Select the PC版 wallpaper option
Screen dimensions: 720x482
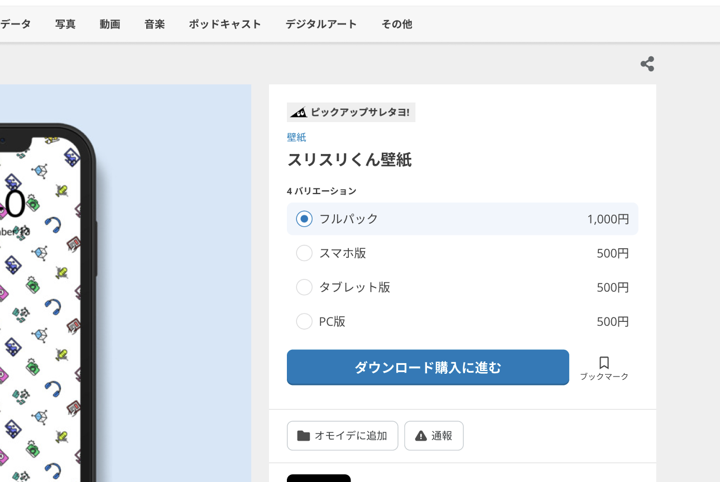pyautogui.click(x=304, y=321)
